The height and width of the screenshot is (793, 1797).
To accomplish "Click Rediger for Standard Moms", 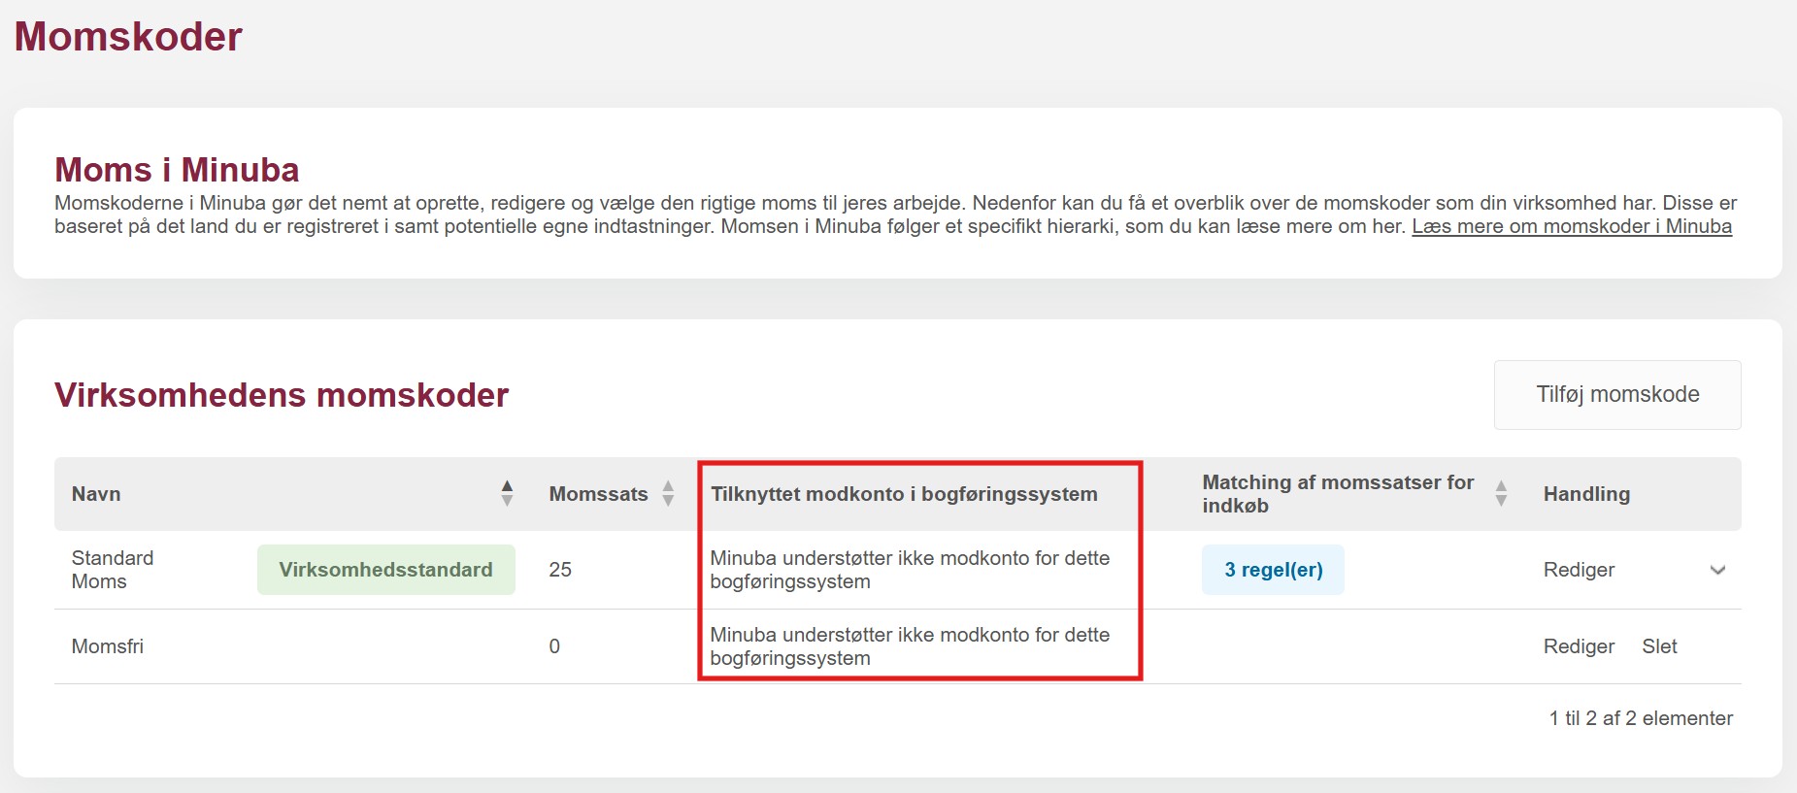I will (x=1579, y=570).
